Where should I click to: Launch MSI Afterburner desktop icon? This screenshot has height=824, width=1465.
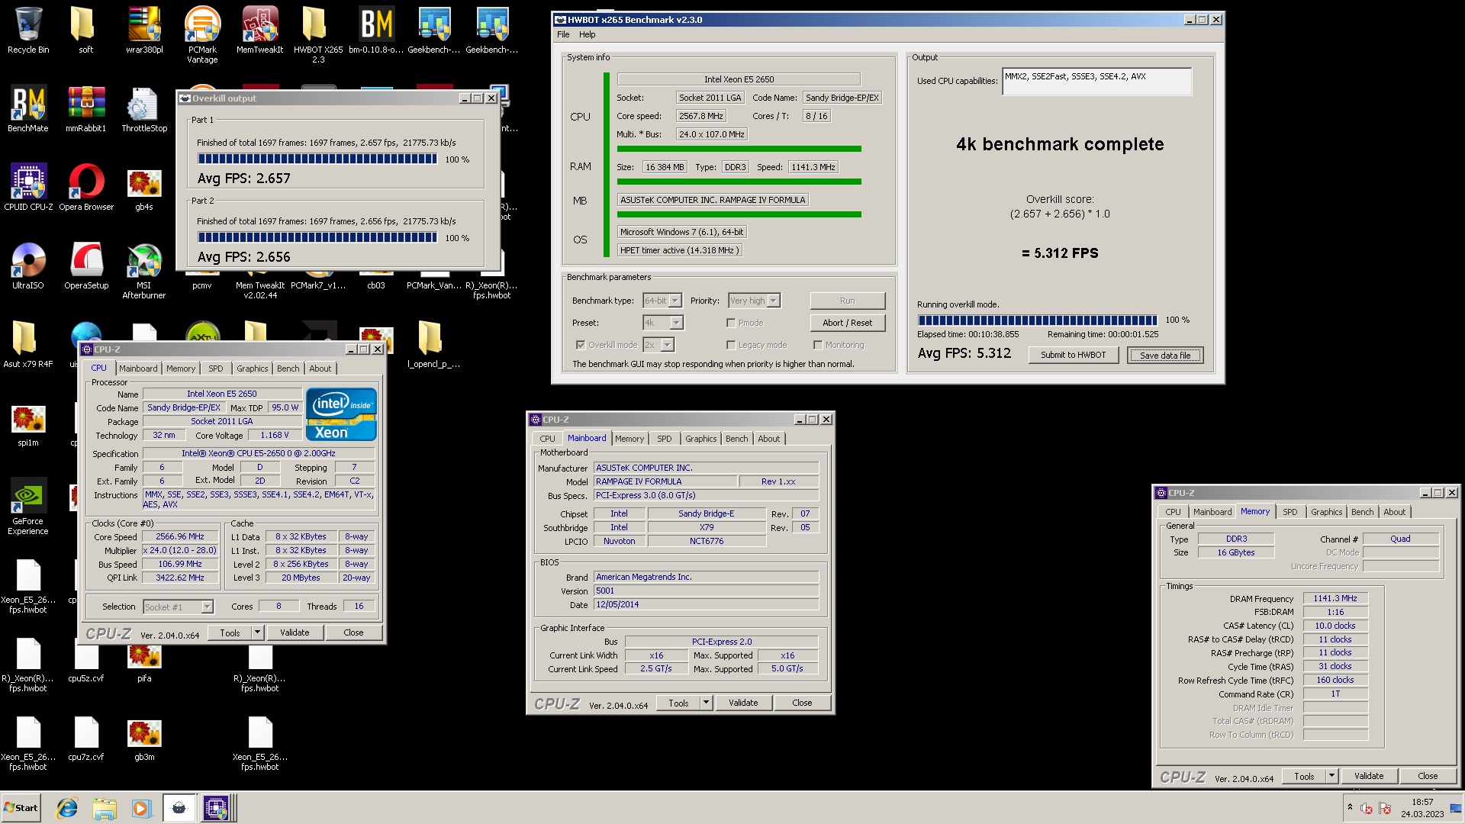144,271
